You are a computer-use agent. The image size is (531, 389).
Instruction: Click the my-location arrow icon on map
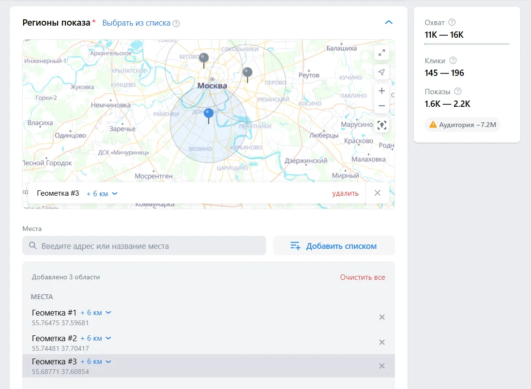tap(381, 72)
